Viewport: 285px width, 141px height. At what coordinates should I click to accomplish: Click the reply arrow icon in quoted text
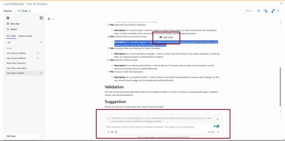point(108,118)
